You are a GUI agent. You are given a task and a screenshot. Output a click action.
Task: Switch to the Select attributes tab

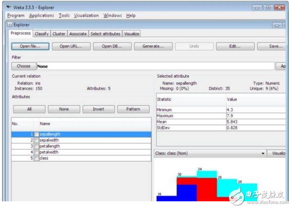click(x=105, y=34)
